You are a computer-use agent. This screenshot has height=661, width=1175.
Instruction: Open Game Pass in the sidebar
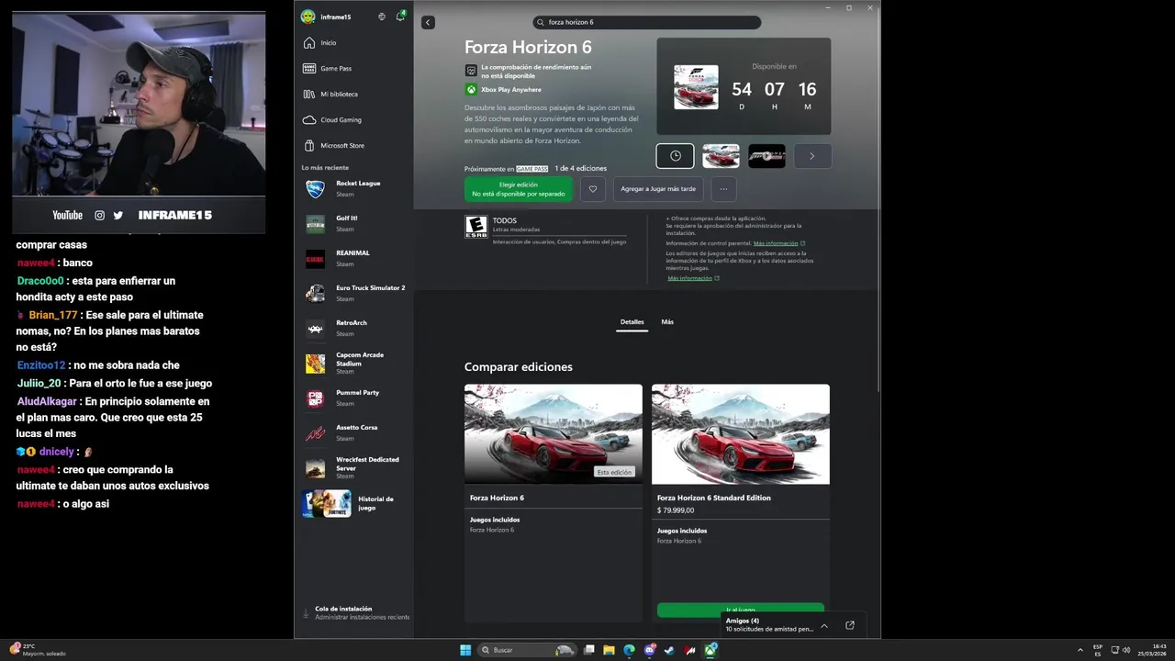click(353, 68)
